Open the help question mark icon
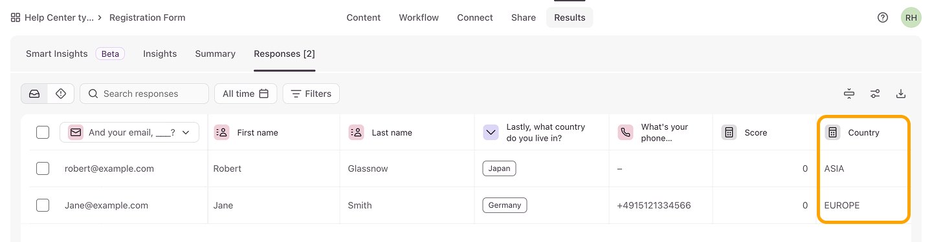The image size is (932, 242). pos(883,17)
